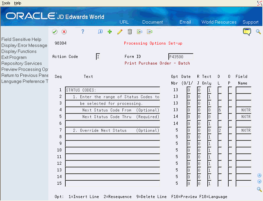This screenshot has width=263, height=201.
Task: Open the Help menu
Action: 17,3
